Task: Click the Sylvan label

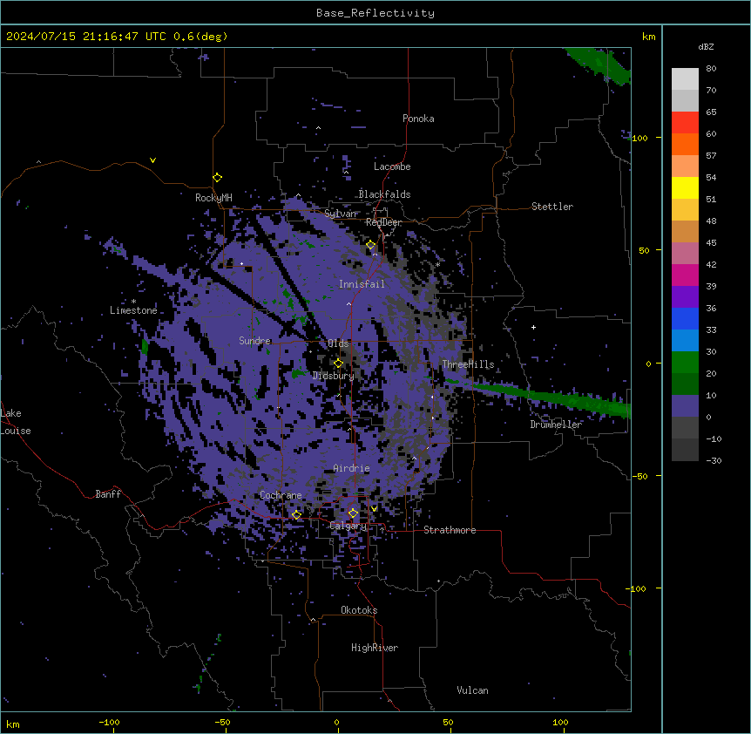Action: (341, 214)
